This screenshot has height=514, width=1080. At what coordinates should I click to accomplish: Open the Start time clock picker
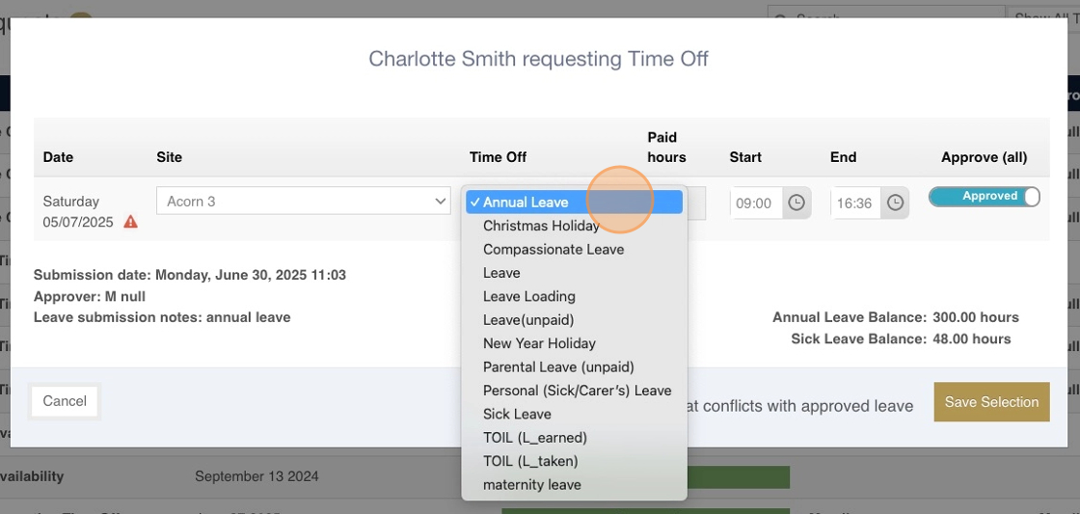(796, 203)
